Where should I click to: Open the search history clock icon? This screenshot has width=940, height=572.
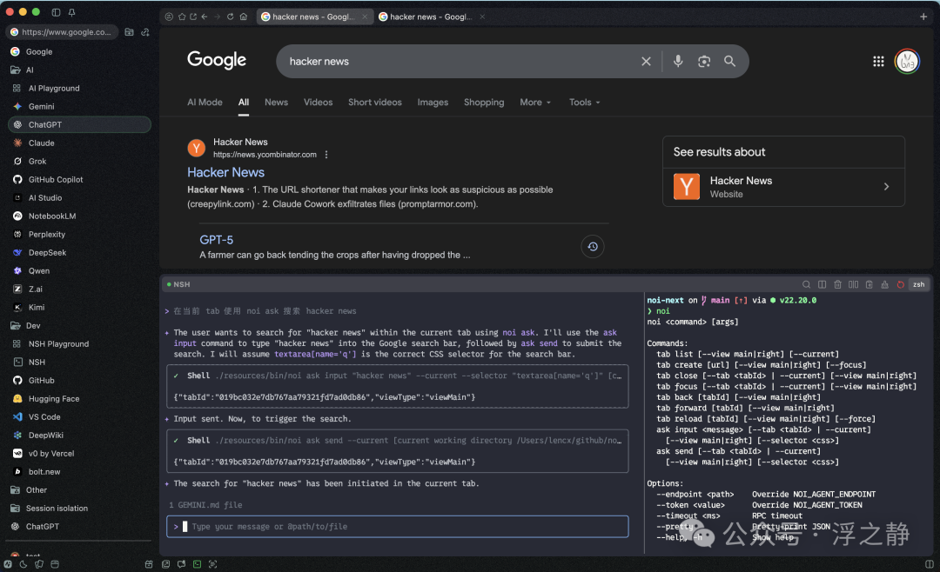click(593, 247)
